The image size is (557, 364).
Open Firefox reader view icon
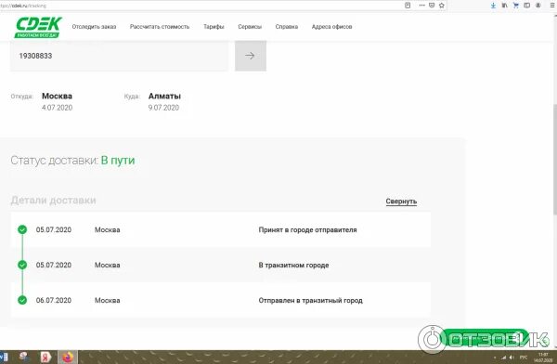[x=408, y=6]
